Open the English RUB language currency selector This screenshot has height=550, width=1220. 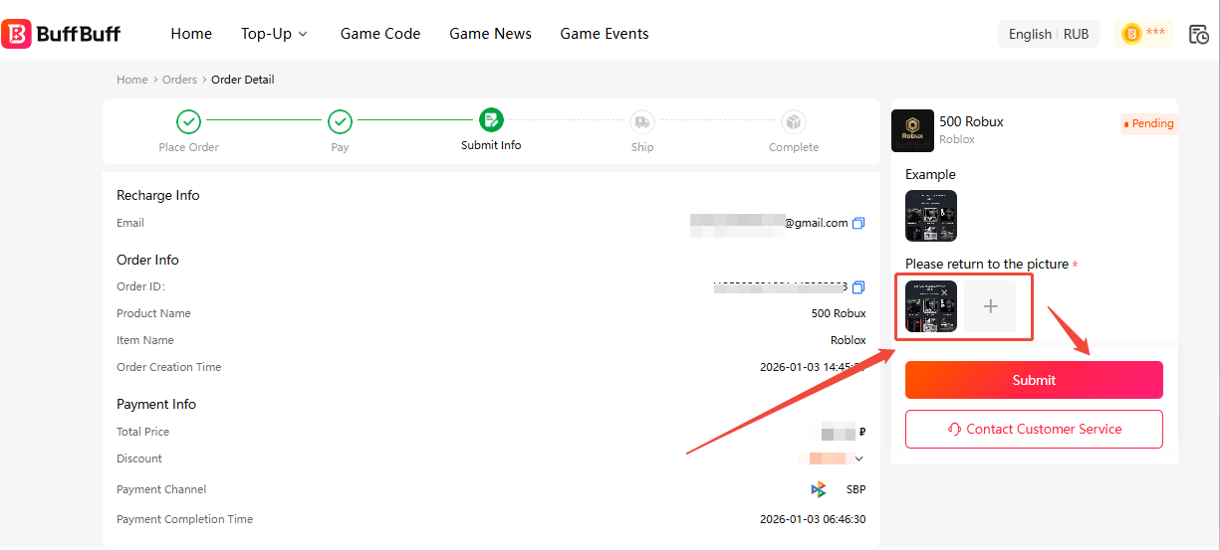pos(1049,34)
